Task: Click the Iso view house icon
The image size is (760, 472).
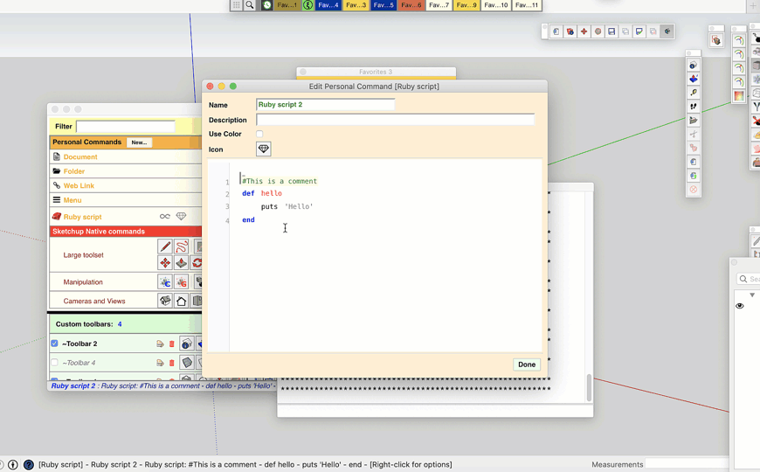Action: pos(165,301)
